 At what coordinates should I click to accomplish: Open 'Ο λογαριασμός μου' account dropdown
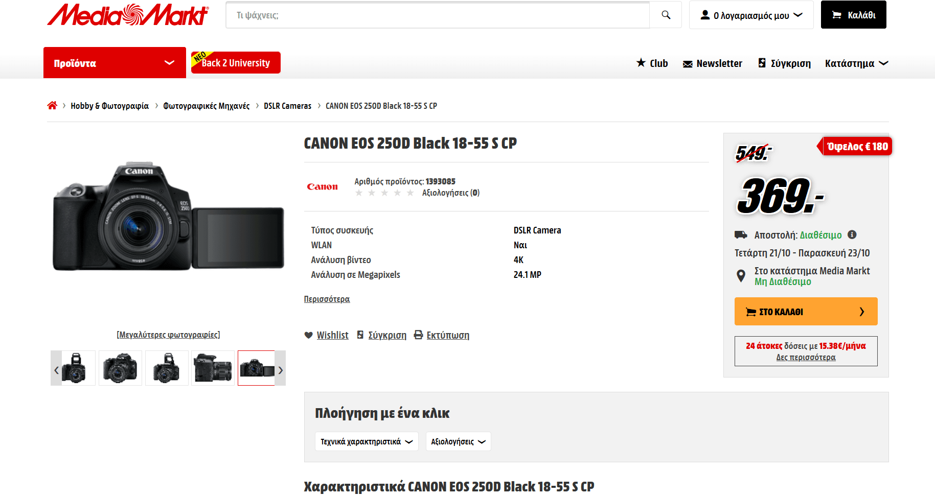tap(751, 15)
